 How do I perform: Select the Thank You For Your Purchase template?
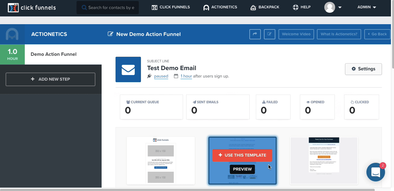(324, 161)
